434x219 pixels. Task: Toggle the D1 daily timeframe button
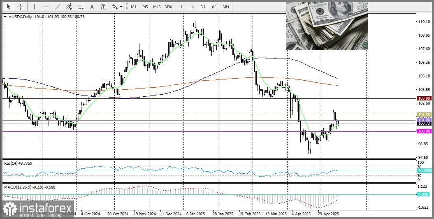[203, 7]
